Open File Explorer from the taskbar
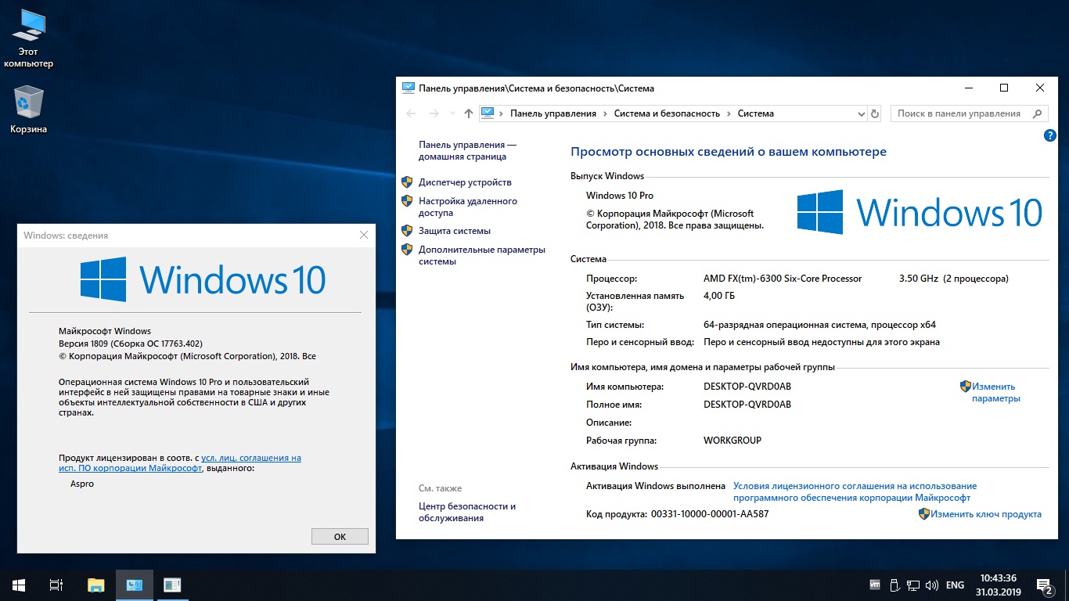The height and width of the screenshot is (601, 1069). coord(95,585)
